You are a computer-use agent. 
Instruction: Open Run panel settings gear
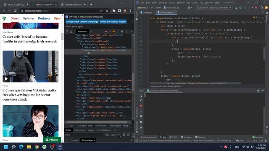coord(258,91)
